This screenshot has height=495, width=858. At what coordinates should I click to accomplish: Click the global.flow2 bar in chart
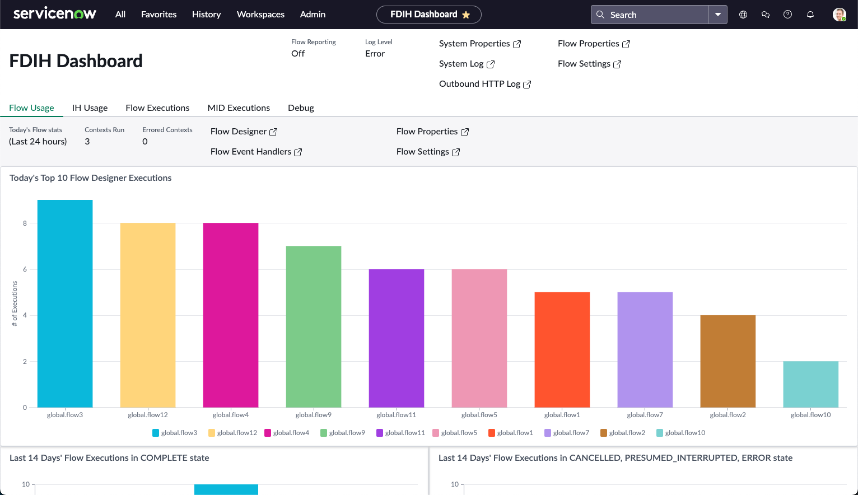pos(728,361)
